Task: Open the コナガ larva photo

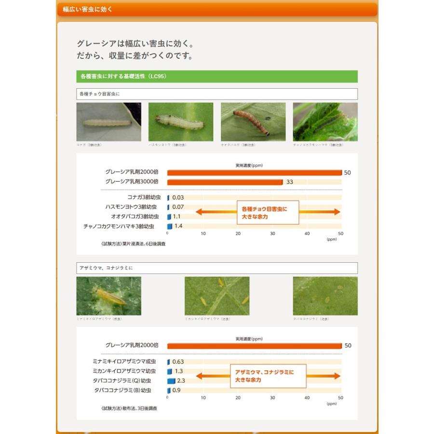Action: [x=108, y=122]
